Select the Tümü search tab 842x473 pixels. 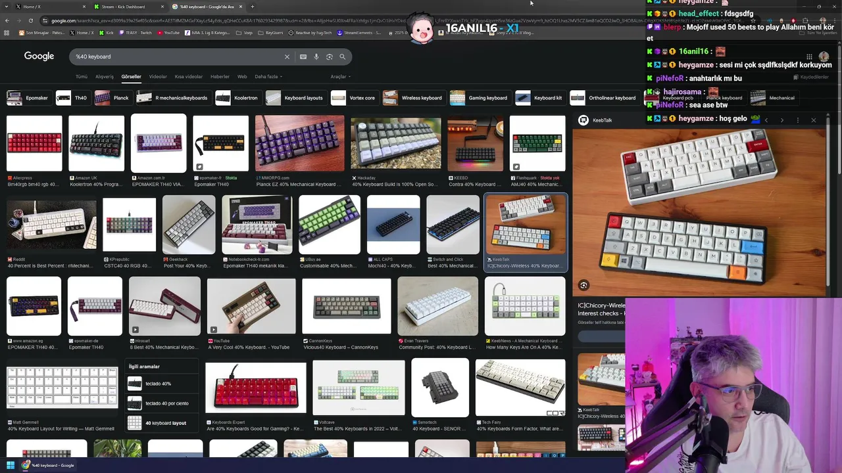(x=82, y=77)
